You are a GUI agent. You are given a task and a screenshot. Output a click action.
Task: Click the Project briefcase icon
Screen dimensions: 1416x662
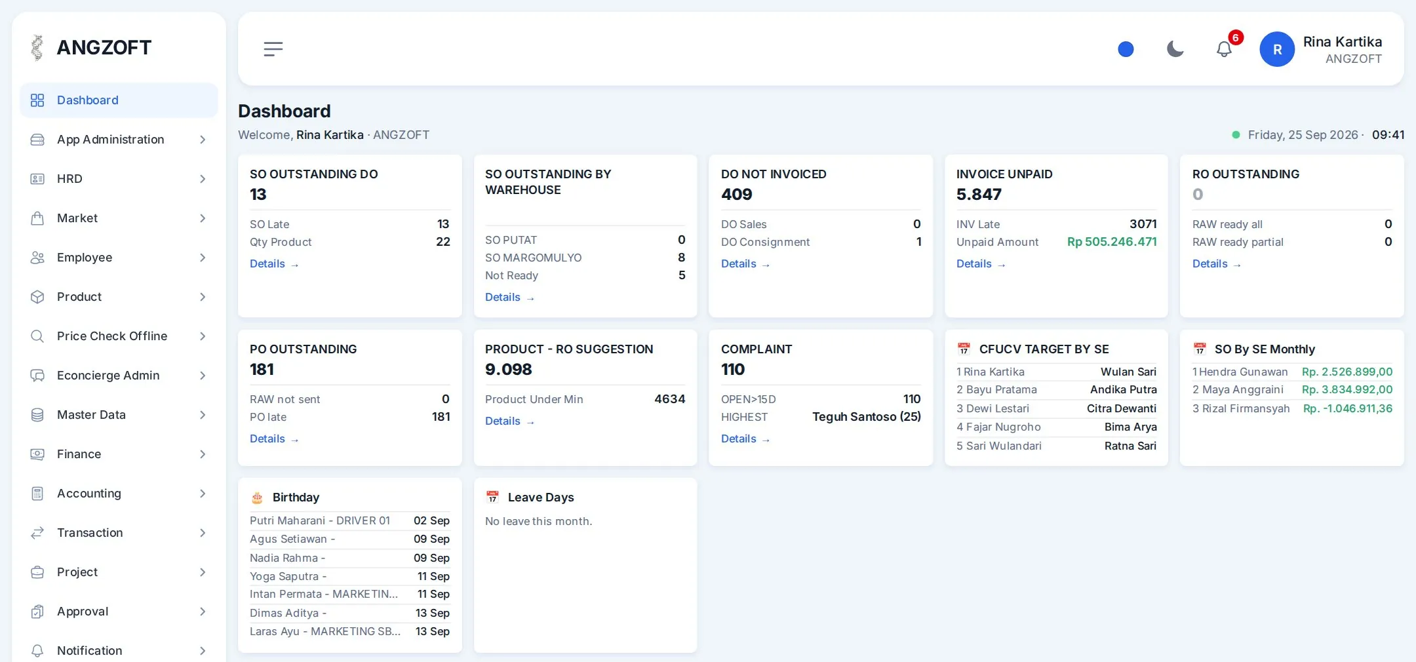(x=37, y=572)
